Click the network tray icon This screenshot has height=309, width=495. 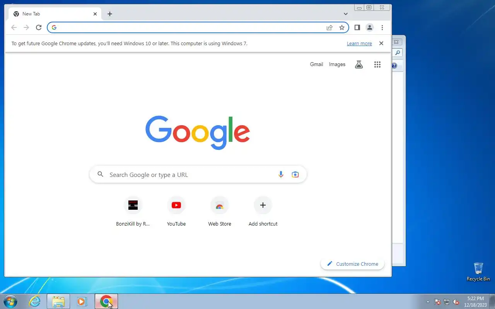[x=447, y=302]
